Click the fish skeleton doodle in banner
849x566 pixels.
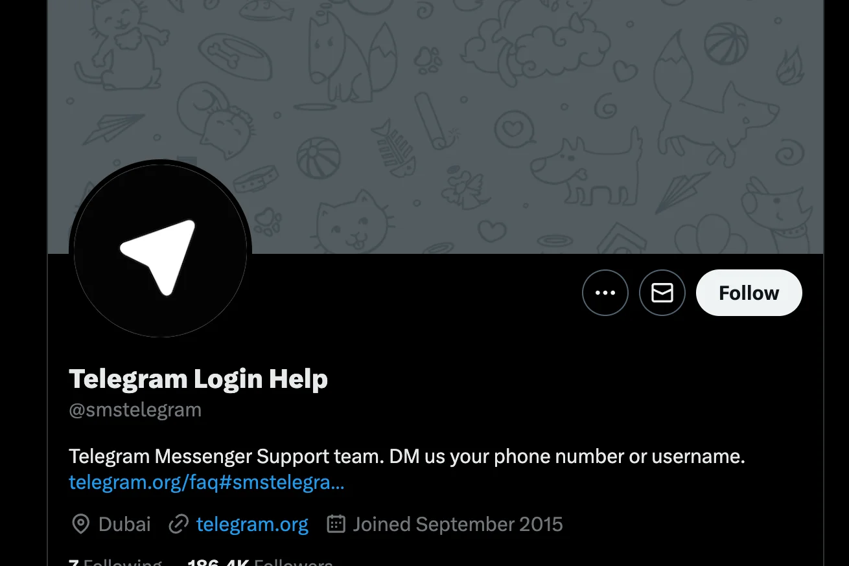tap(392, 146)
